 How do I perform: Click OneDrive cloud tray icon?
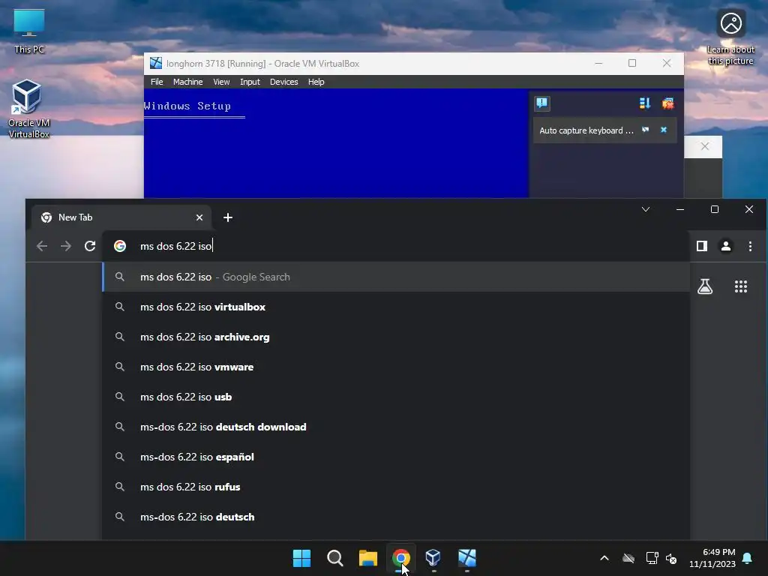628,558
